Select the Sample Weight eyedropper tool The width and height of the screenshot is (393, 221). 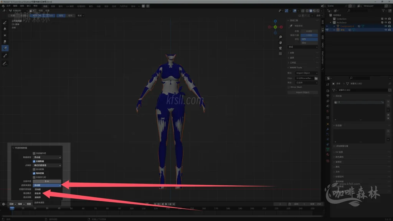click(x=5, y=56)
